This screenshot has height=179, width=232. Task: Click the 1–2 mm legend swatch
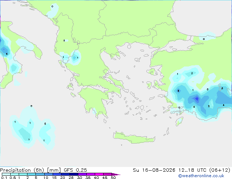(23, 174)
